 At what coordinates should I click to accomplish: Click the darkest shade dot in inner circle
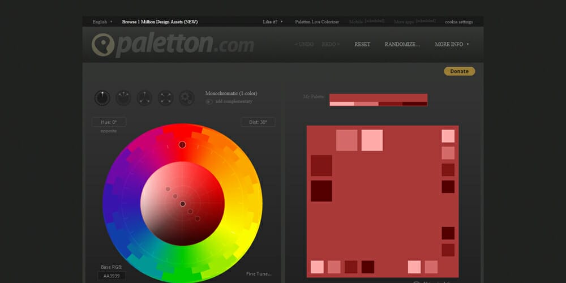[x=198, y=218]
